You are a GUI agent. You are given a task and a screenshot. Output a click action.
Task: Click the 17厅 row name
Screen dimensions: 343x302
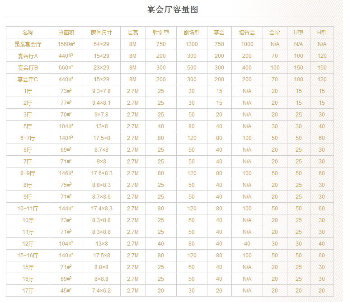[28, 291]
